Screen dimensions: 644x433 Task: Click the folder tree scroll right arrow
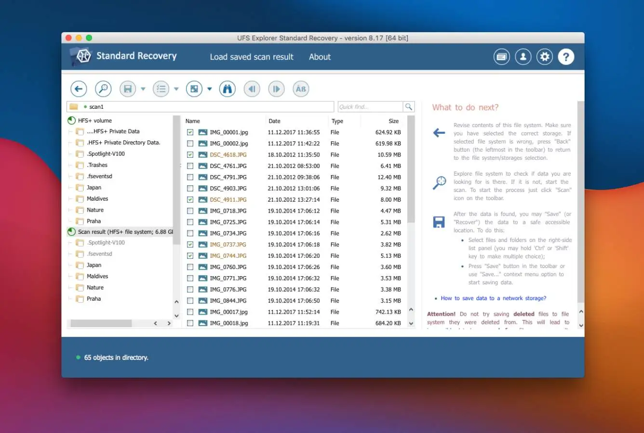point(169,323)
